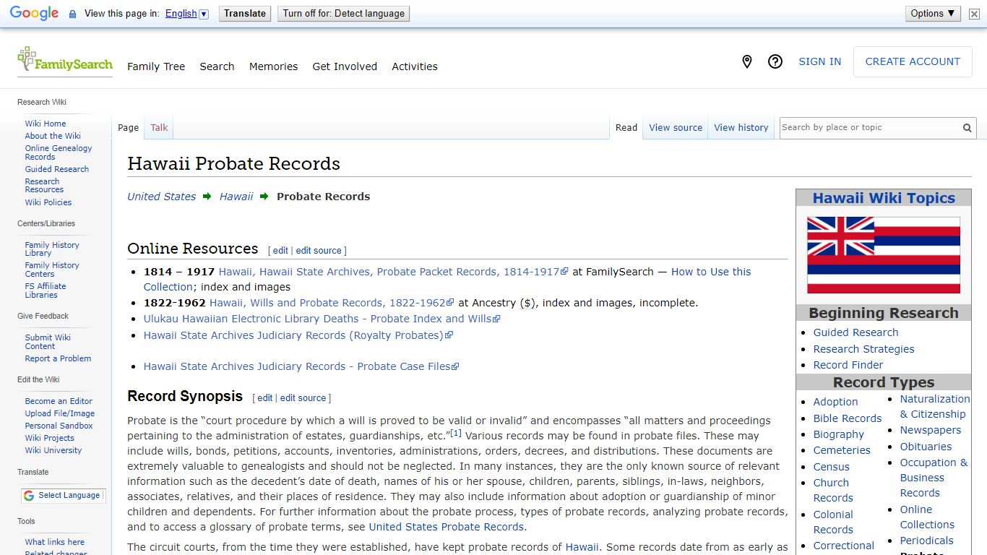987x555 pixels.
Task: Open Guided Research in sidebar
Action: (57, 169)
